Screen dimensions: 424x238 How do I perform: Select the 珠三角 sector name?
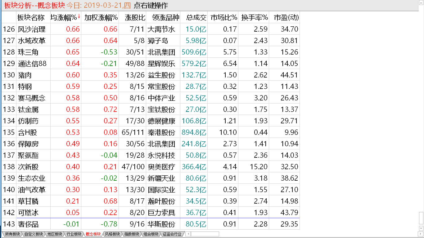pos(28,52)
